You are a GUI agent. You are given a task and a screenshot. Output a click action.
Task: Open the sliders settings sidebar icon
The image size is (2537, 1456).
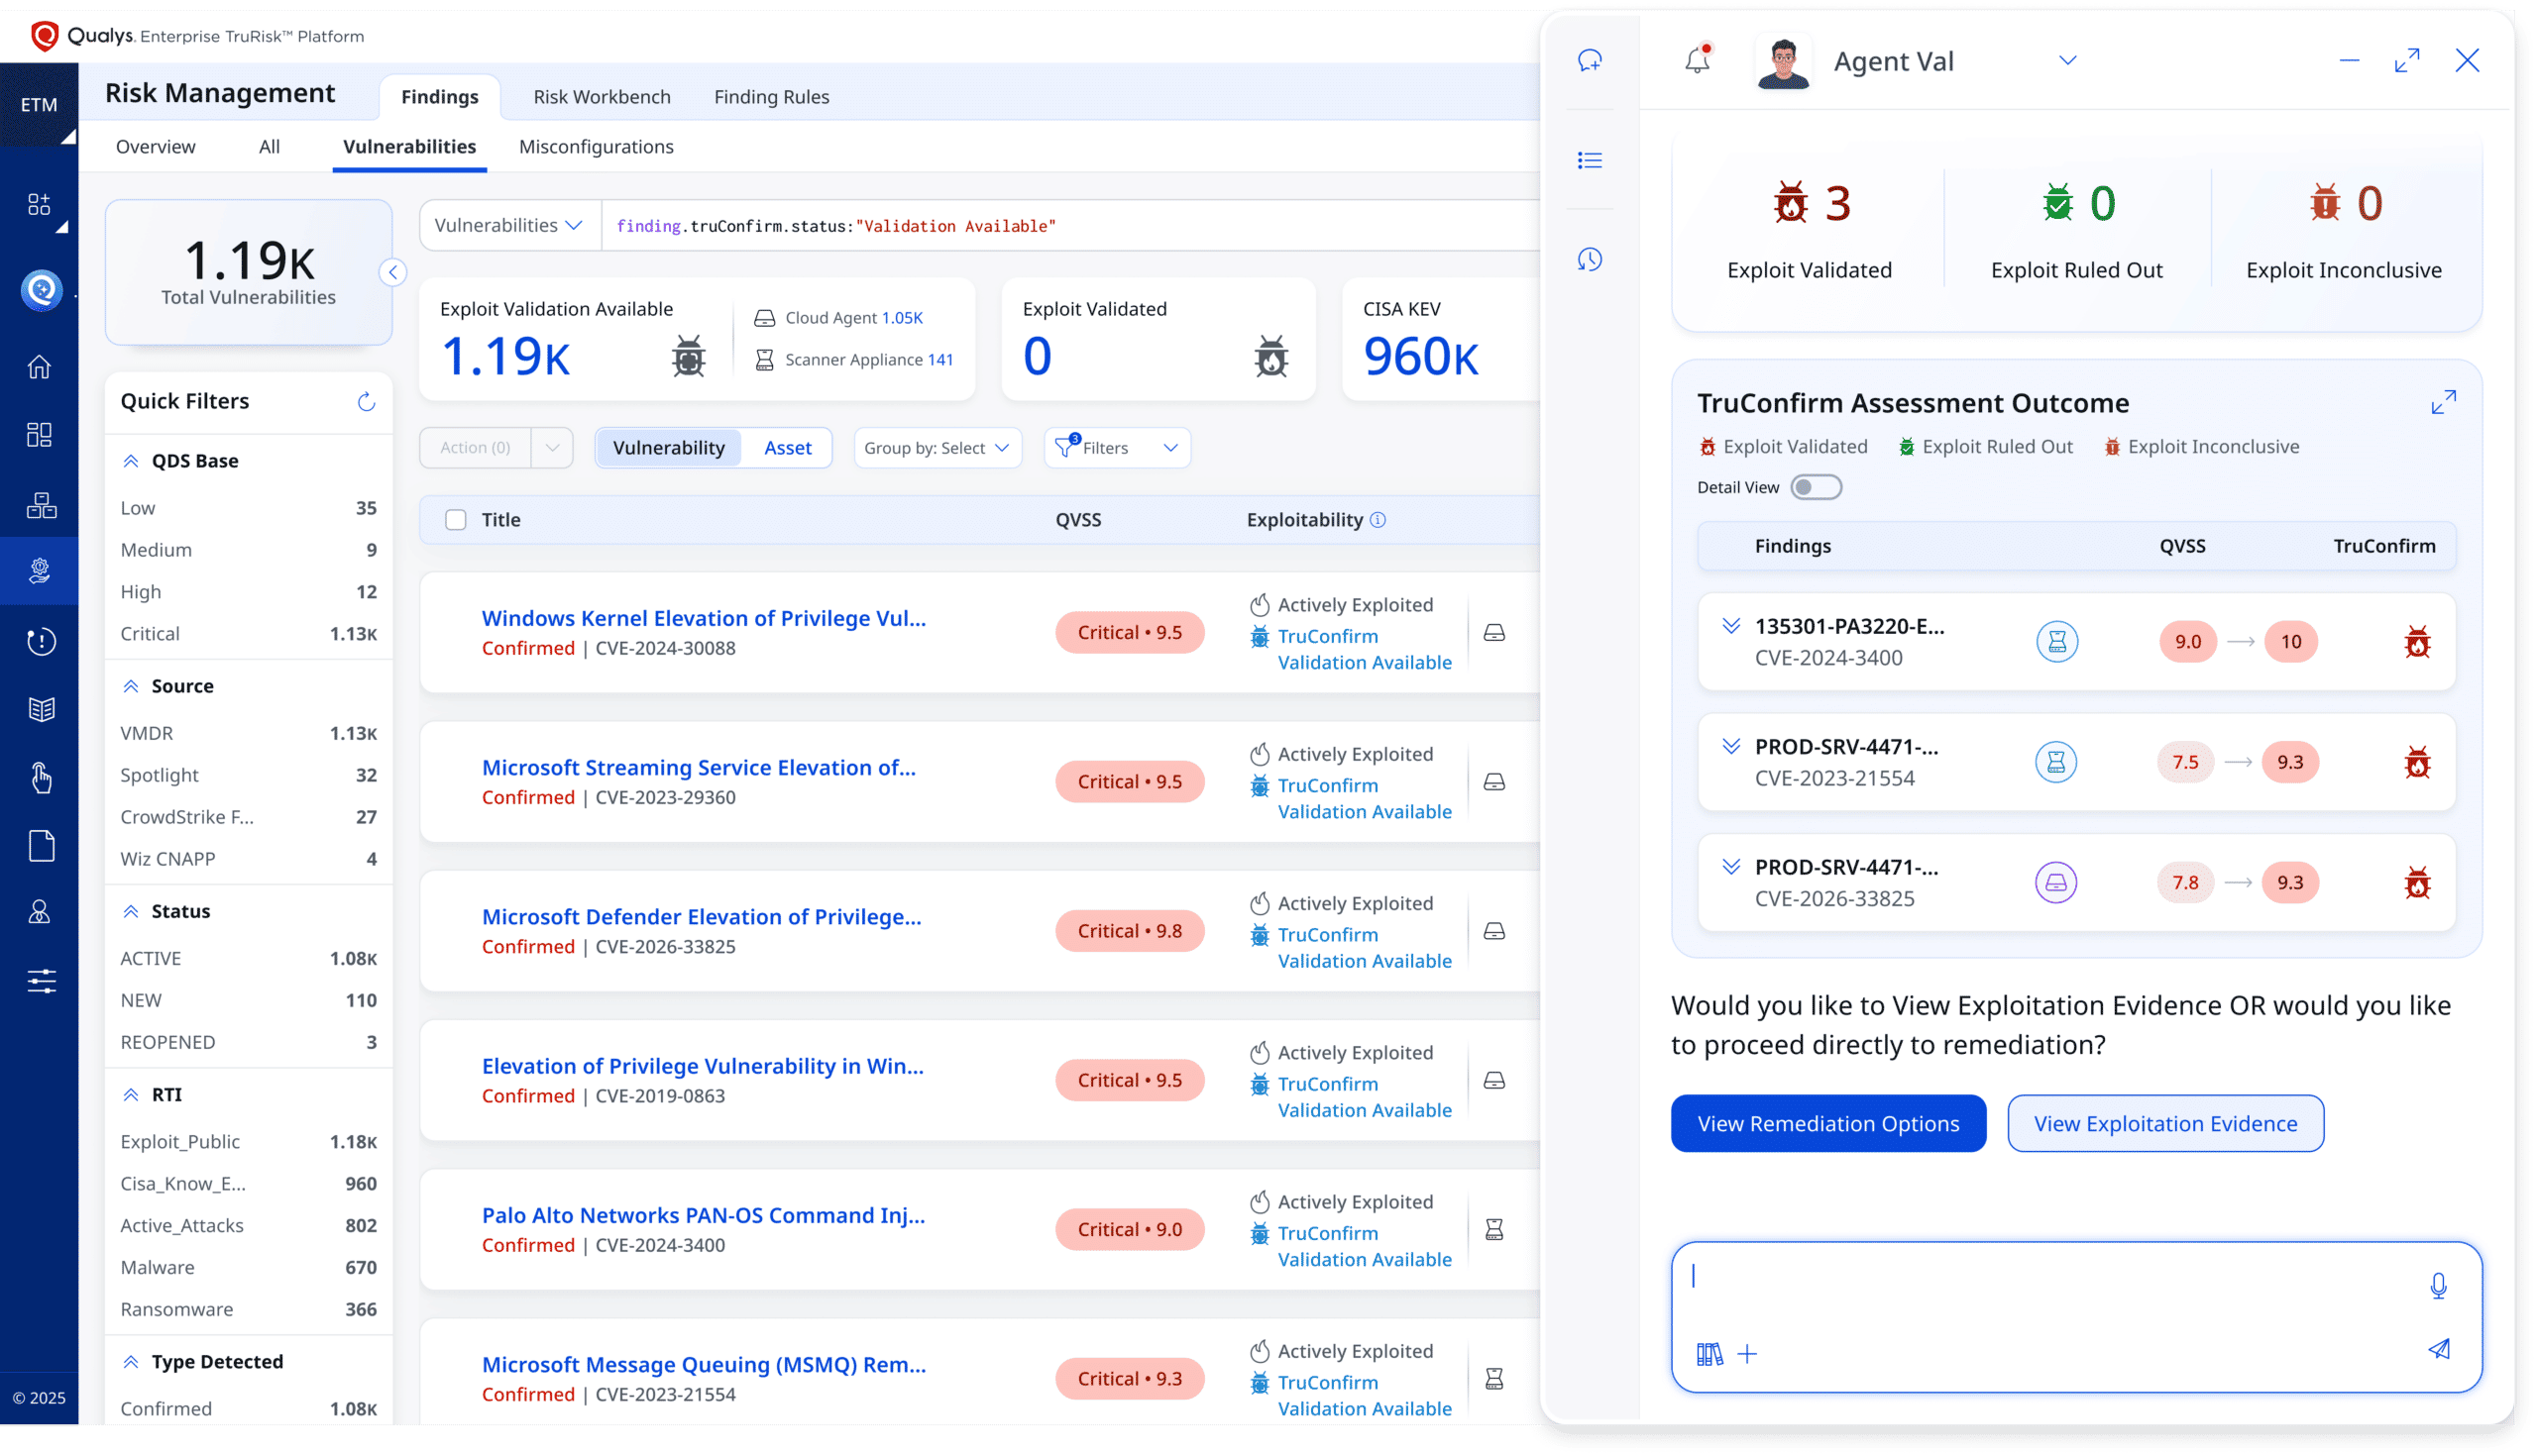pos(41,980)
